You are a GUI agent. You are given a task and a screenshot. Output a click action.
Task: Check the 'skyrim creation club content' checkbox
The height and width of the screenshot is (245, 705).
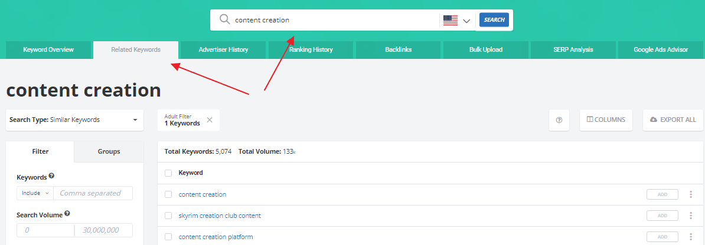point(168,216)
